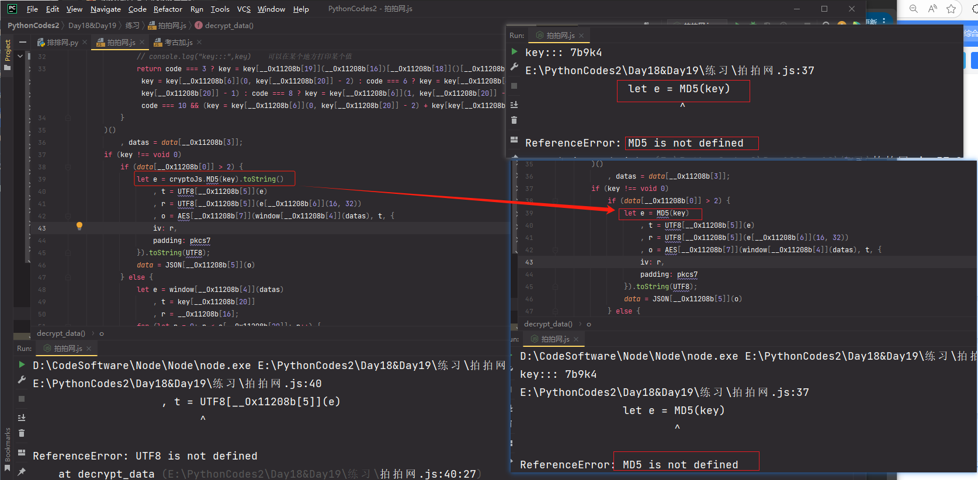Click PythonCodes2 in the navigation breadcrumb
Screen dimensions: 978x480
(33, 25)
